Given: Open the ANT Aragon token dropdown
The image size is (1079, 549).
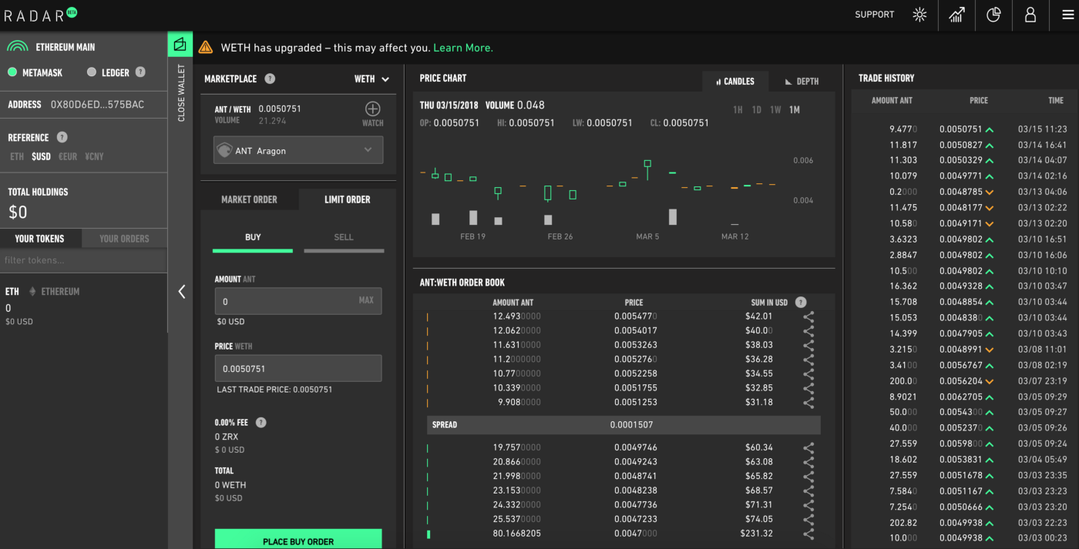Looking at the screenshot, I should tap(298, 150).
